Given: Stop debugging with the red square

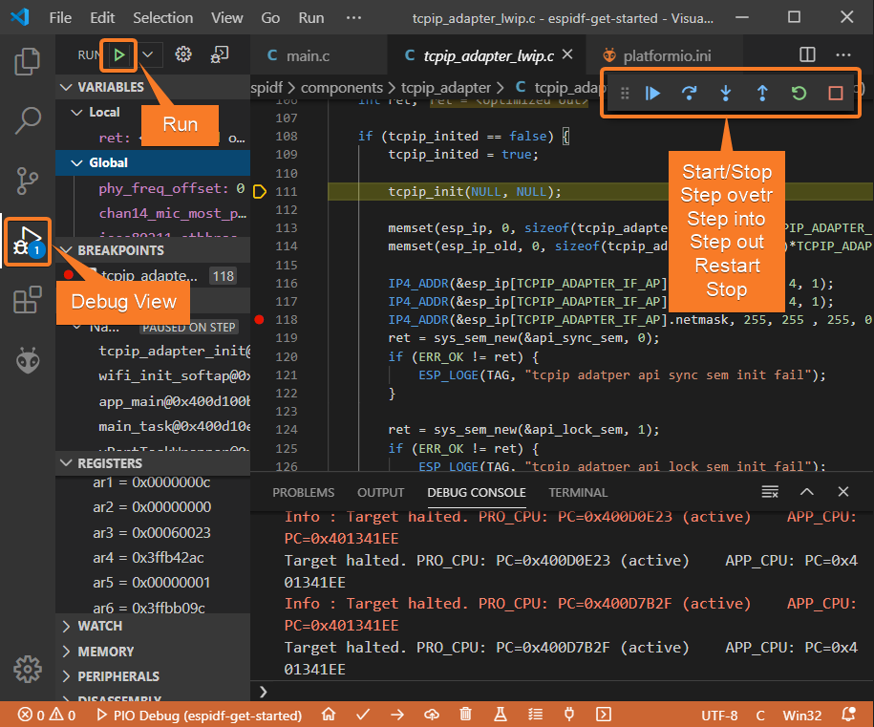Looking at the screenshot, I should 835,94.
